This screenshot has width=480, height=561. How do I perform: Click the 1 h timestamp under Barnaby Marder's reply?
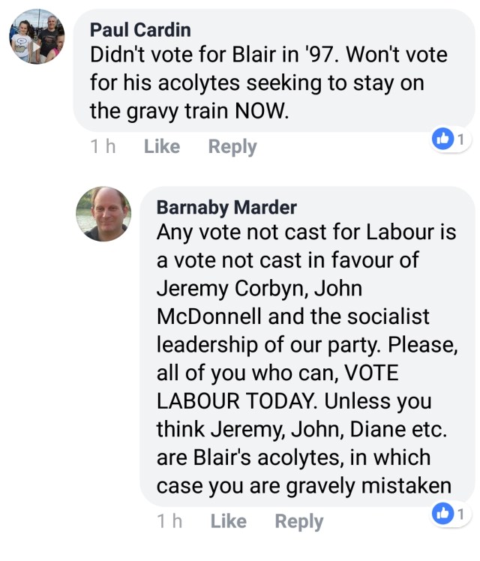pos(169,521)
